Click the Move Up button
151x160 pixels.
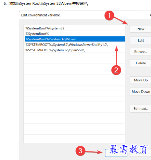(x=141, y=80)
